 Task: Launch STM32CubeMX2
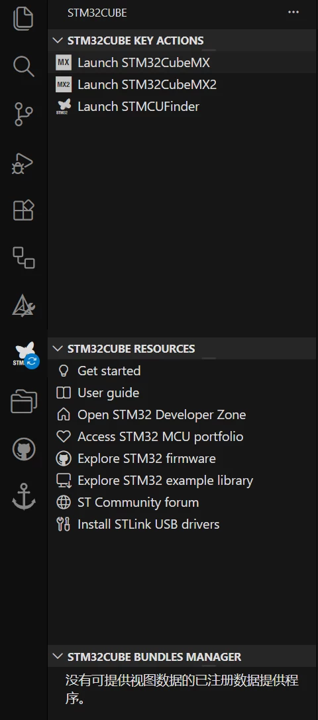coord(147,84)
